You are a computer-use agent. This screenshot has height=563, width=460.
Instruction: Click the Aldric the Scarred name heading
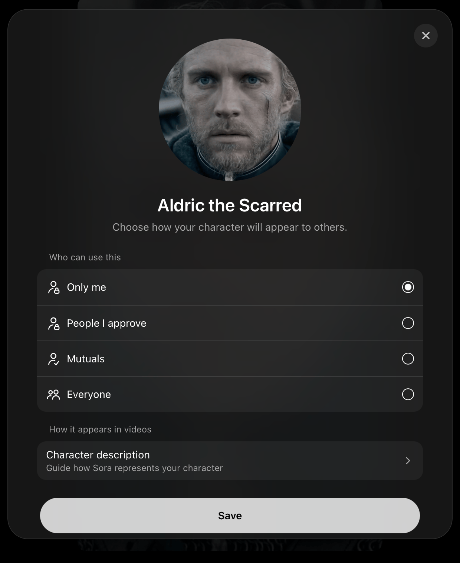click(x=230, y=205)
